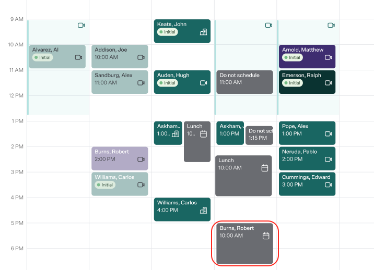Open the Arnold, Matthew appointment
374x270 pixels.
[x=307, y=57]
